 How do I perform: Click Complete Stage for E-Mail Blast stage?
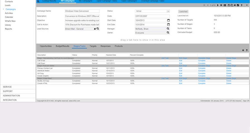[x=204, y=78]
